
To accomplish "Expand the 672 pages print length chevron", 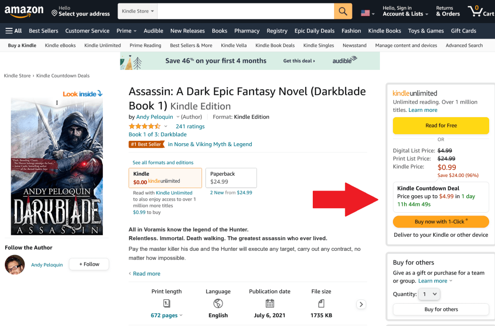I will [x=181, y=315].
